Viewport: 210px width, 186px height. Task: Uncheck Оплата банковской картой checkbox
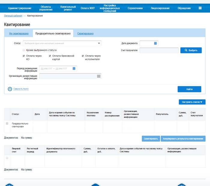tap(50, 56)
